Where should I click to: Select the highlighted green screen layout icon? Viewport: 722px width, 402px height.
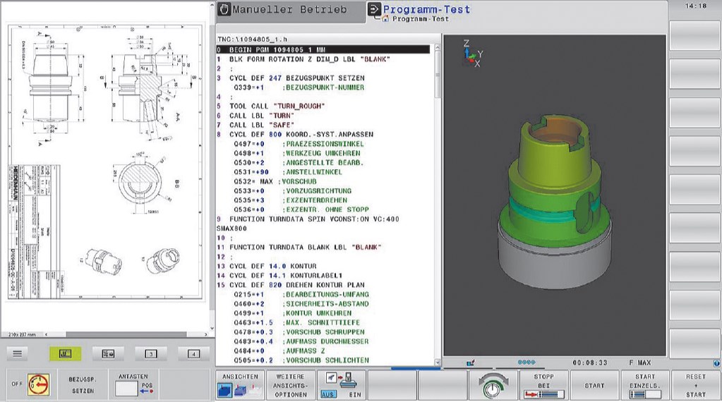pos(65,353)
